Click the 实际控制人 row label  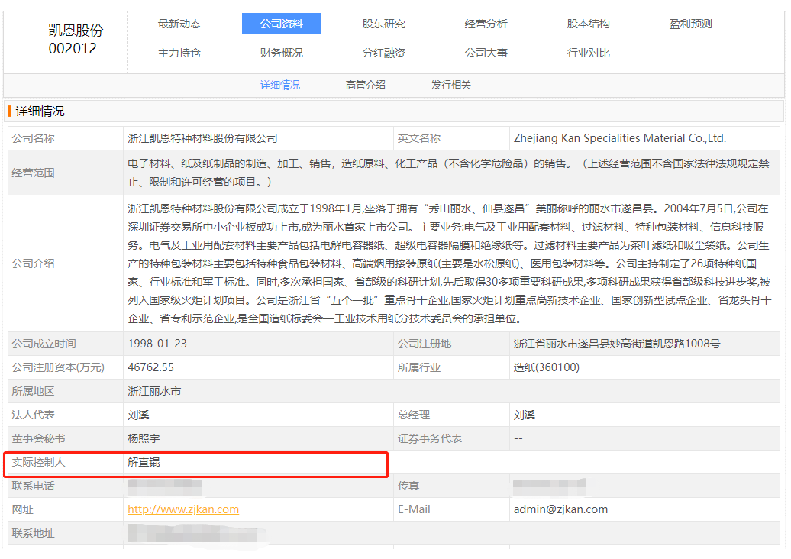coord(38,462)
